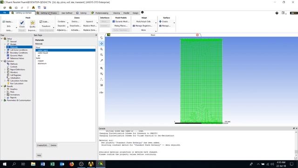Screen dimensions: 298x168
Task: Open the Scale mesh dialog
Action: click(44, 22)
